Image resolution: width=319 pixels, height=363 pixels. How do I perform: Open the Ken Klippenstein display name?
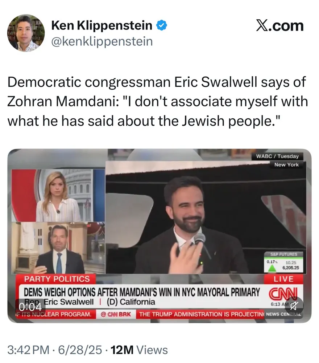coord(102,25)
